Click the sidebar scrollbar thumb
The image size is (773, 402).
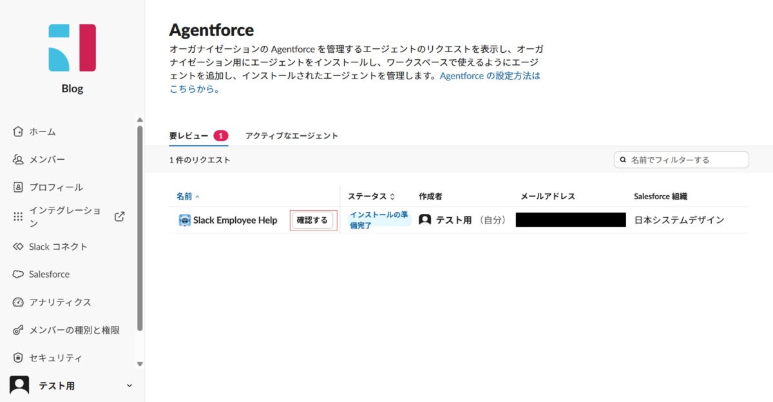[140, 229]
